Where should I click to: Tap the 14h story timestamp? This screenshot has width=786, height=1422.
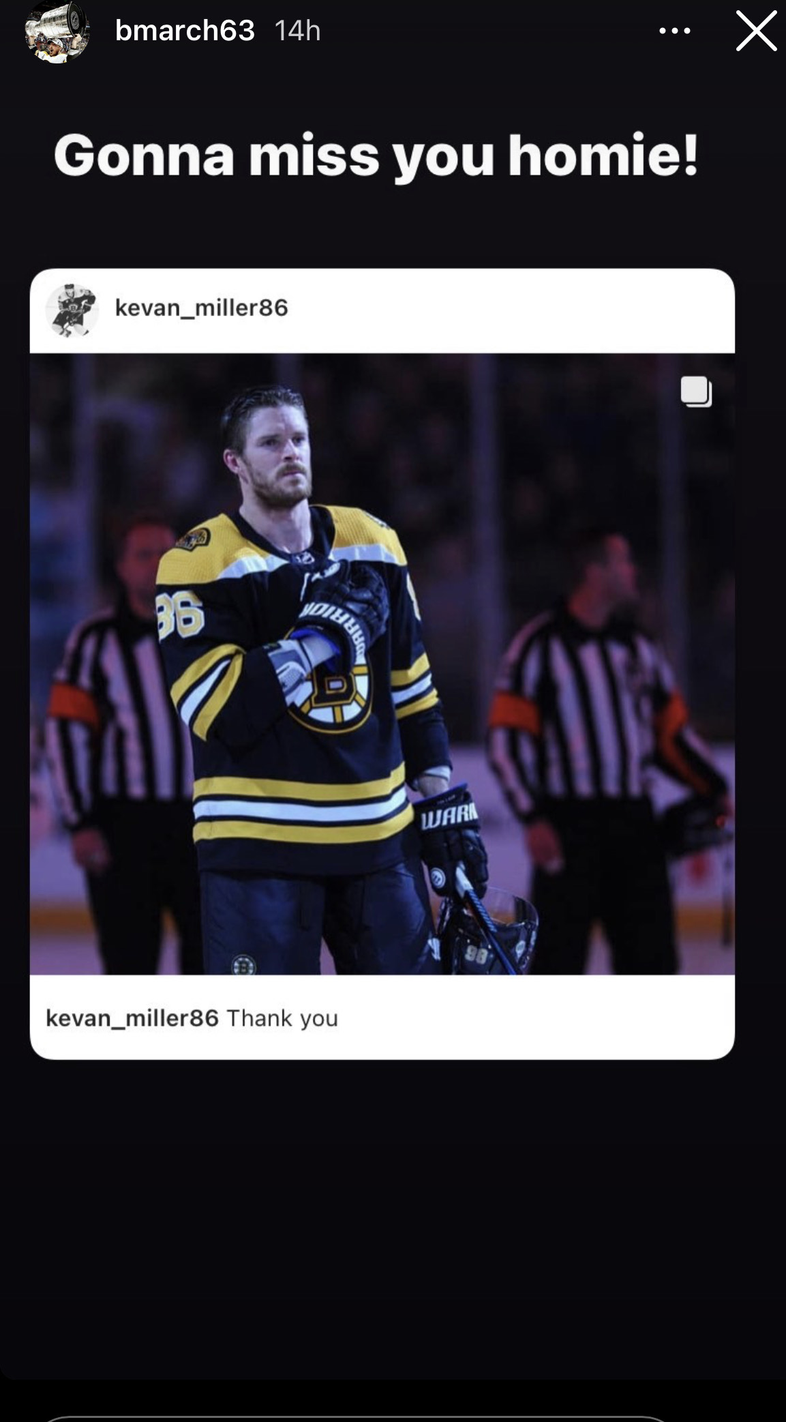pyautogui.click(x=297, y=31)
